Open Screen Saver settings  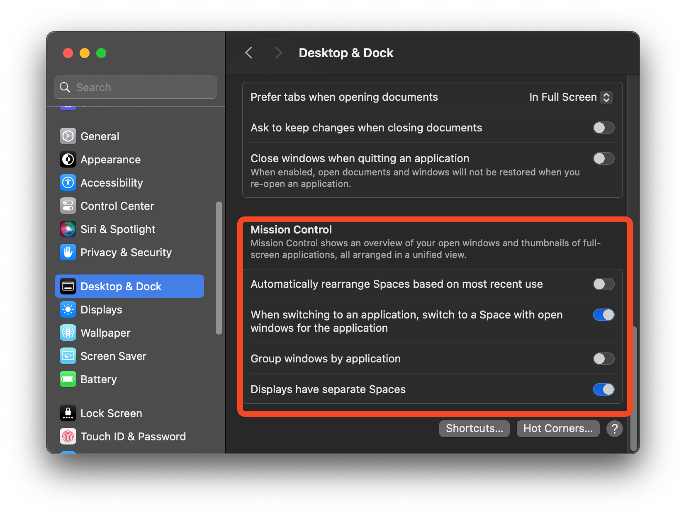coord(113,356)
